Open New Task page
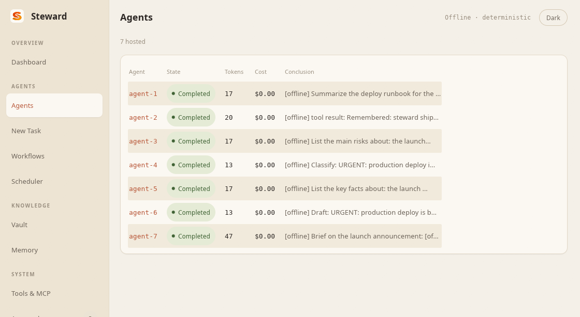Viewport: 580px width, 317px height. coord(54,131)
